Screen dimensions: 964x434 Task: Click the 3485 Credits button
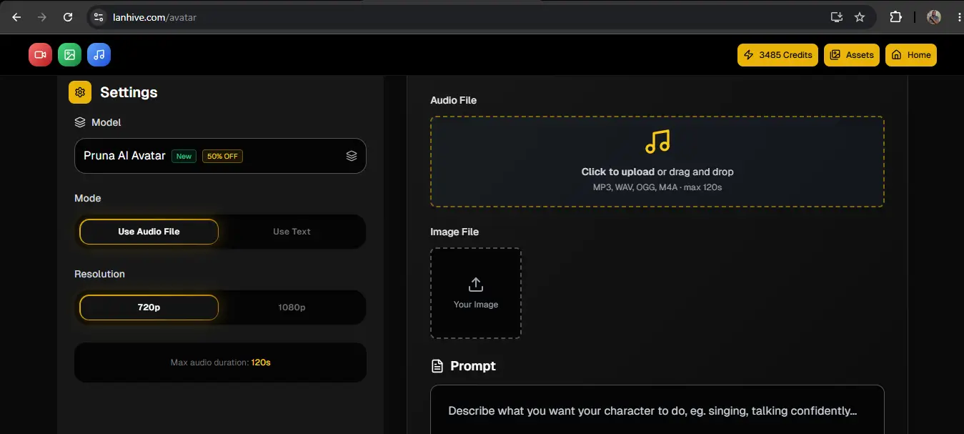777,55
